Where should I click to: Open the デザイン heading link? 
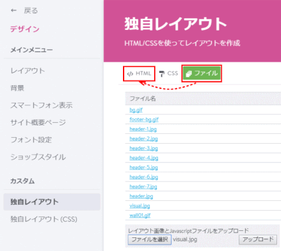click(x=25, y=29)
